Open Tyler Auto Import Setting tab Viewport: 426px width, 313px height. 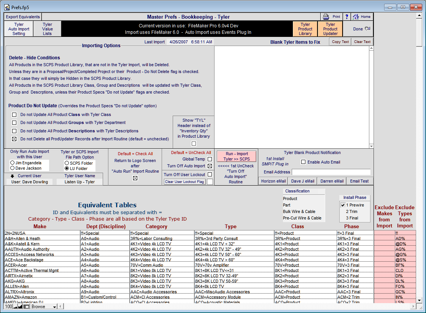19,29
